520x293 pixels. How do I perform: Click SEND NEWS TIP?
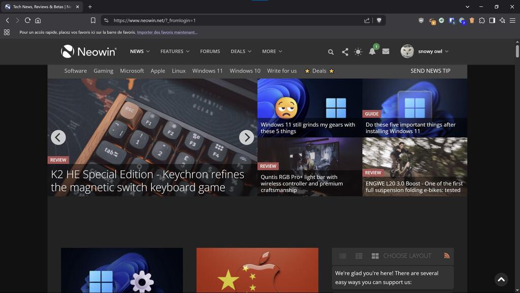coord(431,71)
